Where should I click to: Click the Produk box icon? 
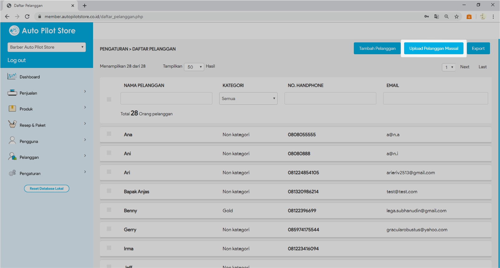12,108
